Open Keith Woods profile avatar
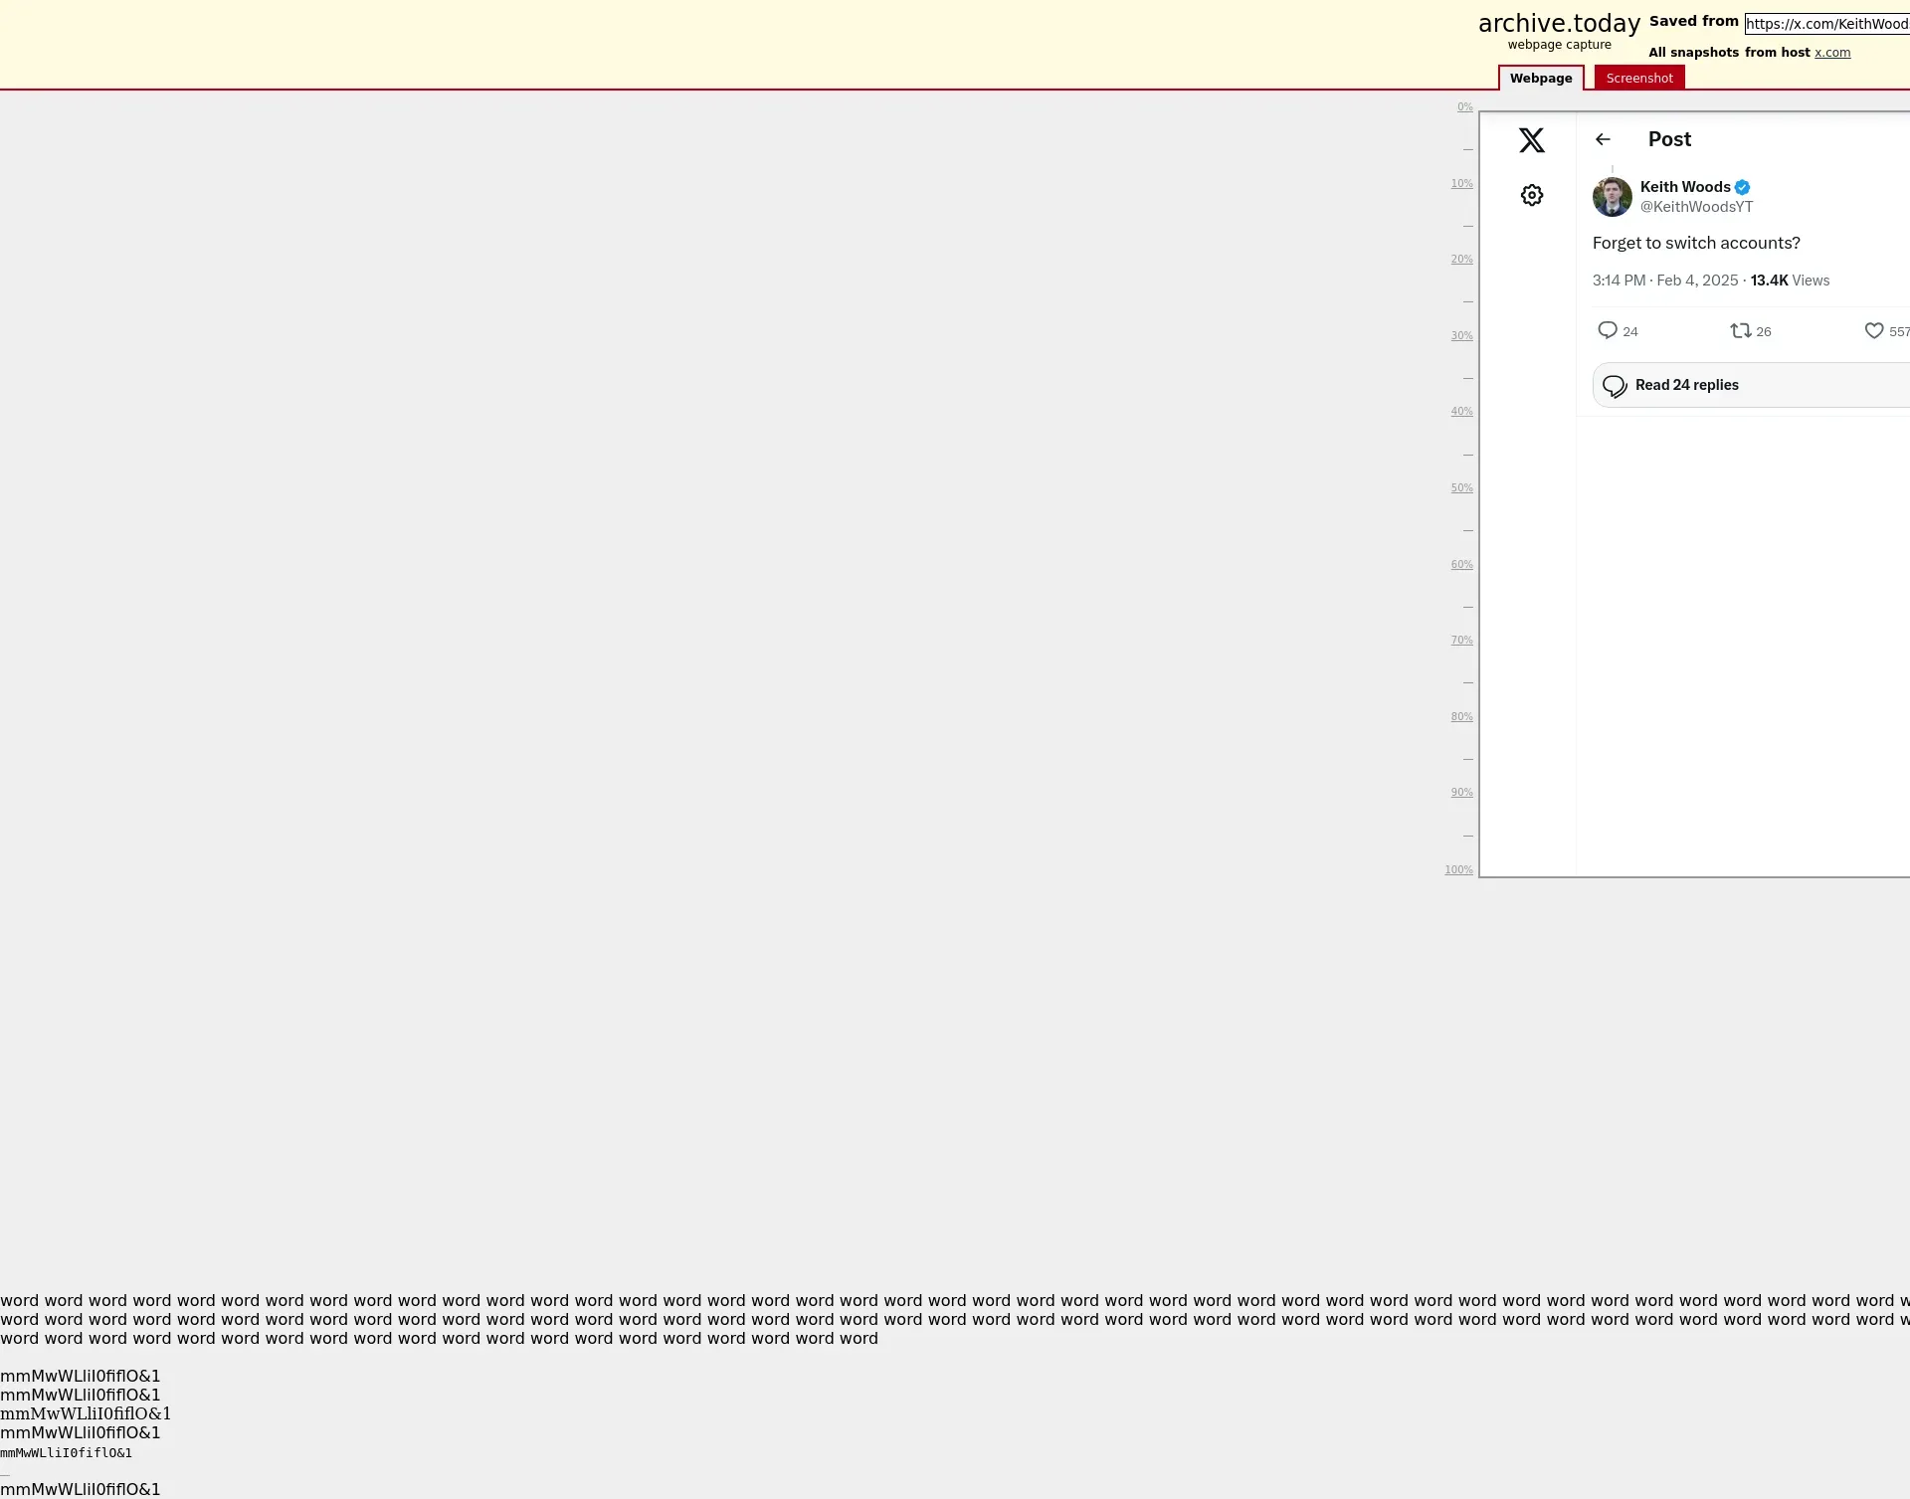The width and height of the screenshot is (1910, 1499). click(1612, 197)
